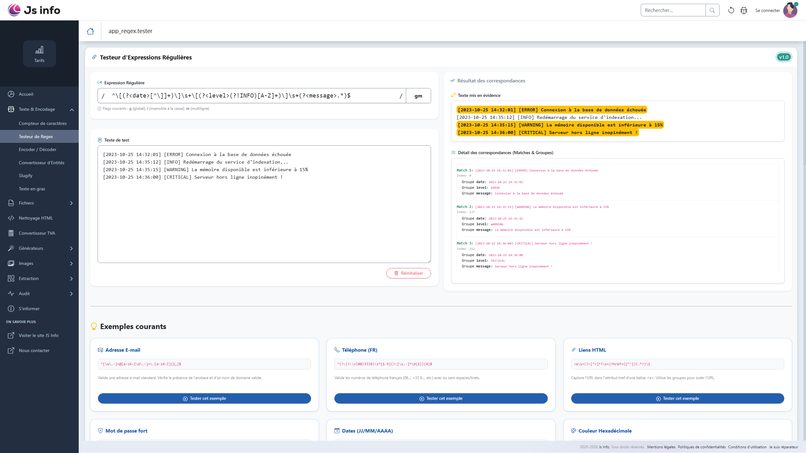Click the Liens HTML regex pattern
Viewport: 806px width, 453px height.
[x=678, y=364]
